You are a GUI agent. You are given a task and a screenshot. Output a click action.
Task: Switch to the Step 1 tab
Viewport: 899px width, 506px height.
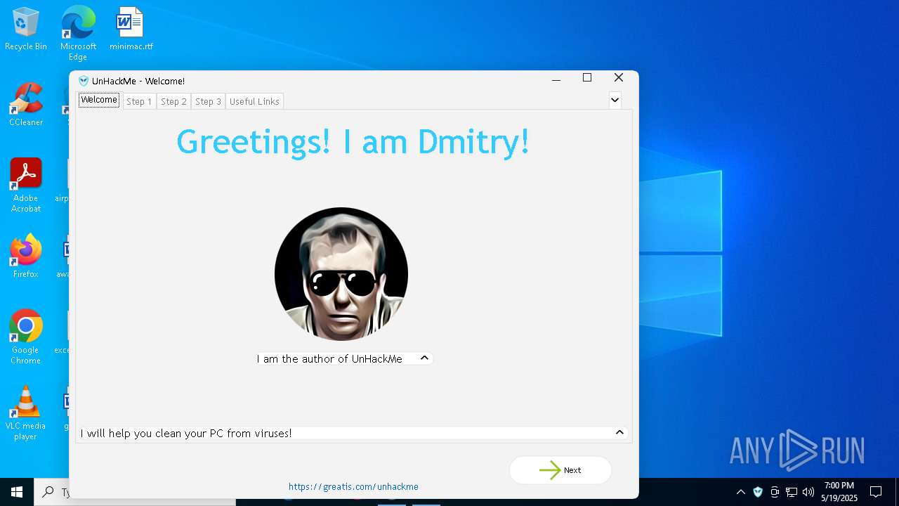[x=139, y=101]
